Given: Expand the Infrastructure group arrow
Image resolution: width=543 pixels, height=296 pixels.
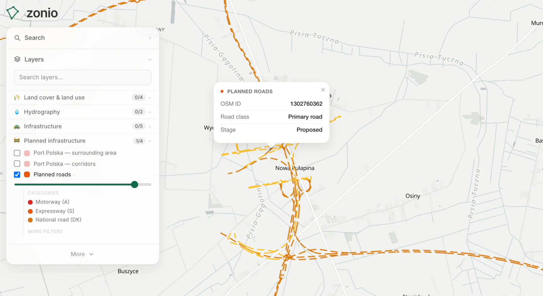Looking at the screenshot, I should 150,127.
